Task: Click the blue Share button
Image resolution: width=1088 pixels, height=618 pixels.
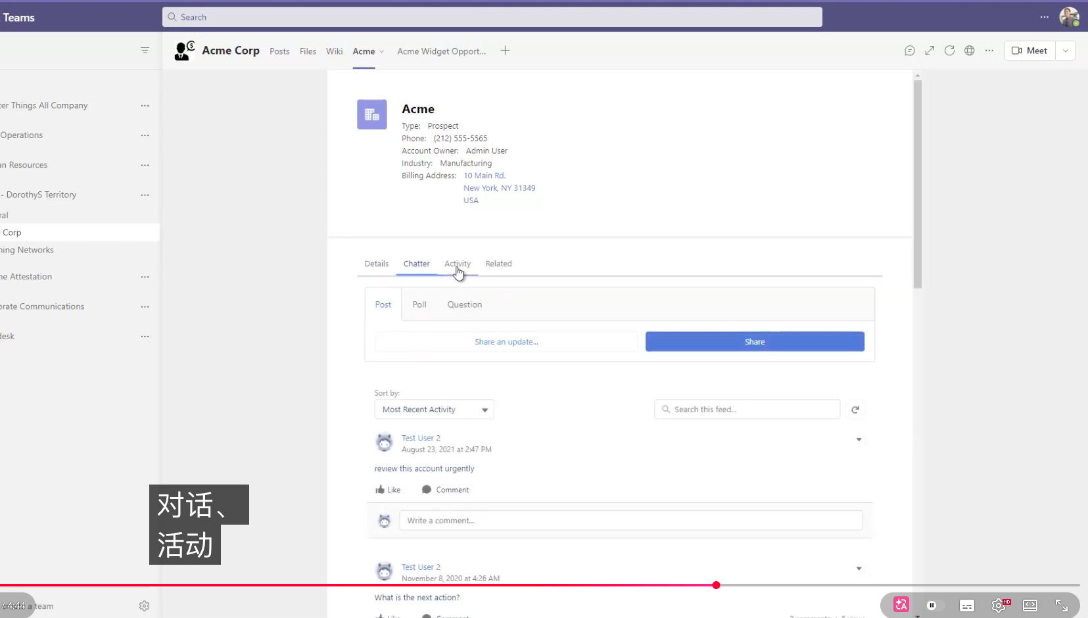Action: (x=755, y=342)
